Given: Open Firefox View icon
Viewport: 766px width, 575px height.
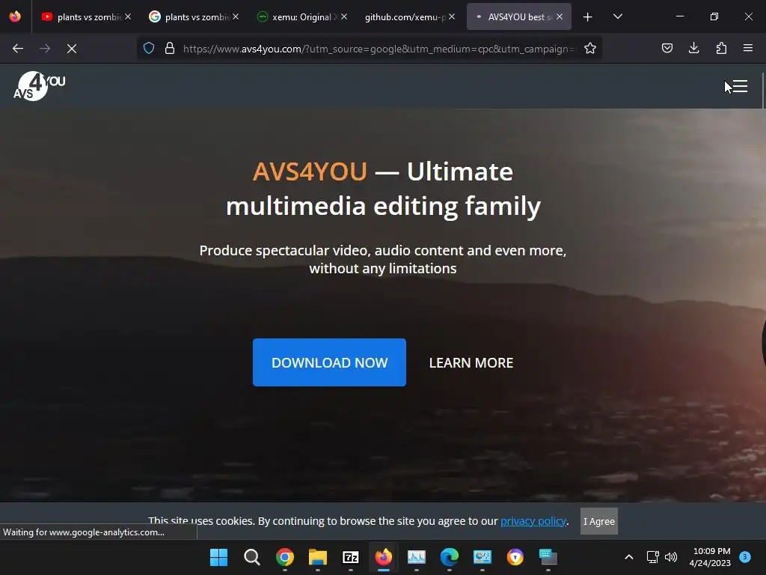Looking at the screenshot, I should click(15, 16).
